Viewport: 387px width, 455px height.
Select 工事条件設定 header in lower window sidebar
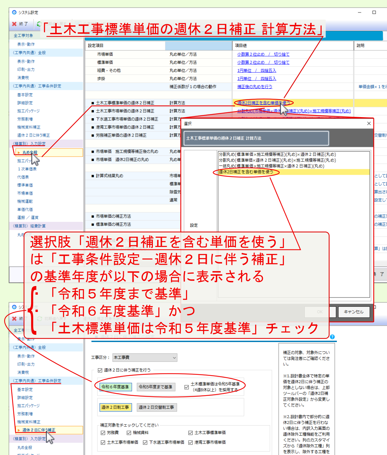37,381
